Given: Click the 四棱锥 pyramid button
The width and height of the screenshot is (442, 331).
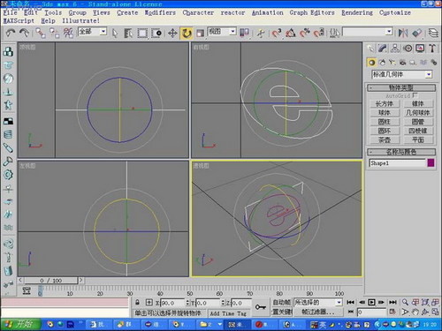Looking at the screenshot, I should 418,131.
